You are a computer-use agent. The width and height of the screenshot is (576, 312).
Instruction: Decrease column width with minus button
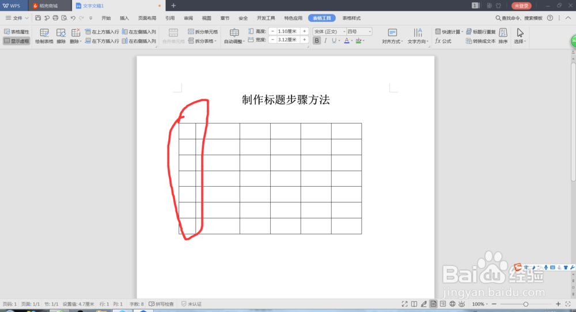(x=272, y=40)
